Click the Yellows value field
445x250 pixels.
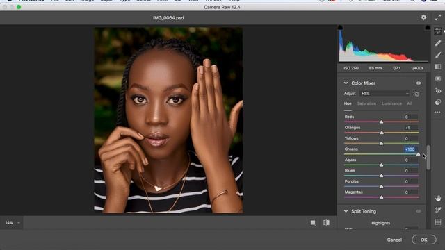pyautogui.click(x=411, y=139)
